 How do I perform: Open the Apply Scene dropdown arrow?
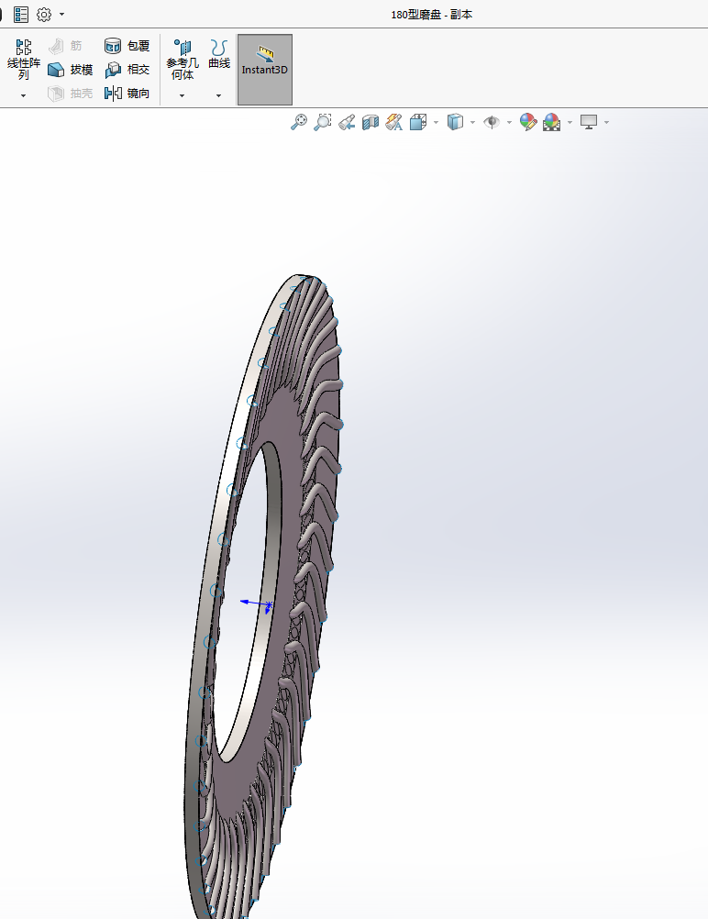click(x=570, y=123)
